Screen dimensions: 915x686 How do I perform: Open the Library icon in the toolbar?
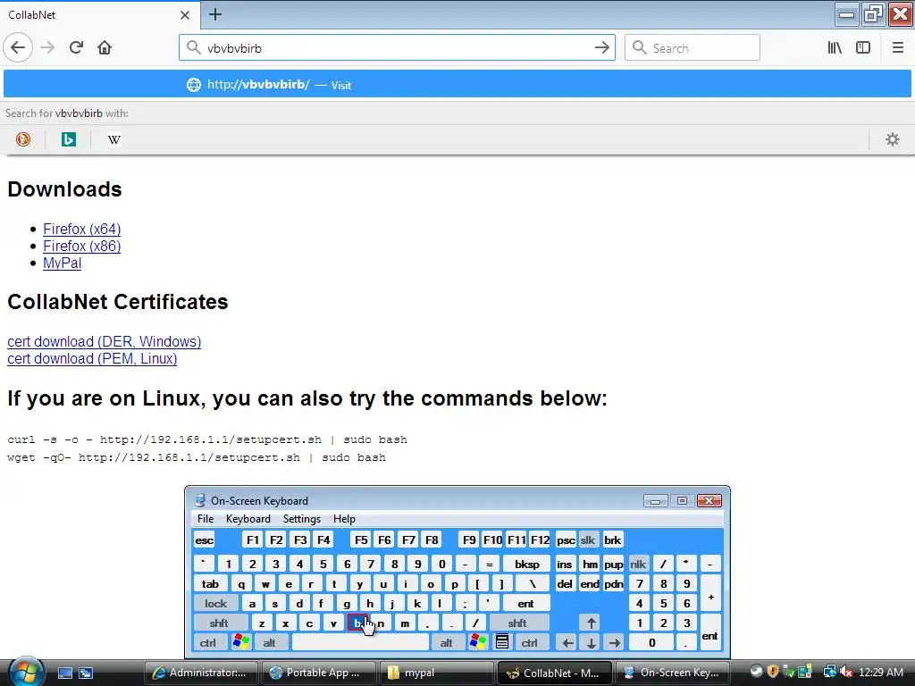(835, 47)
